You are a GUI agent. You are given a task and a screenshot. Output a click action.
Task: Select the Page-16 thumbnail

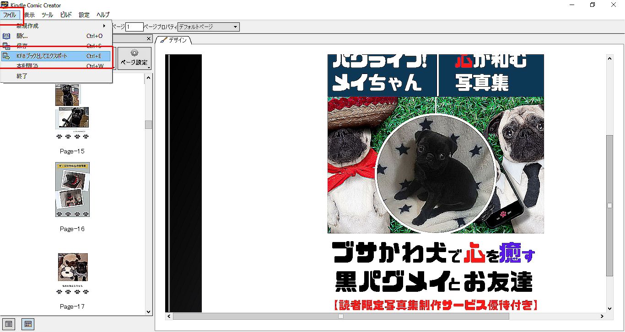72,190
